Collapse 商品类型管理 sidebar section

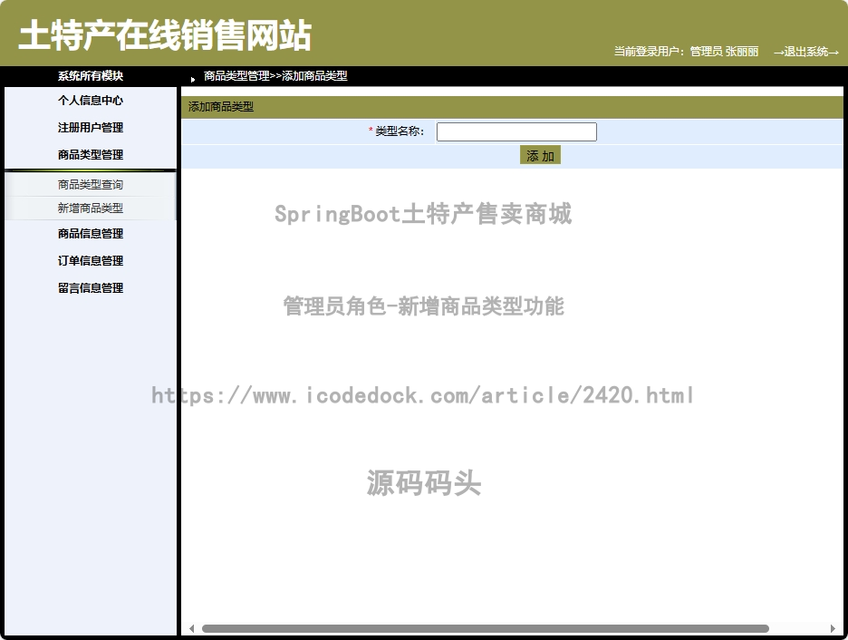point(91,155)
